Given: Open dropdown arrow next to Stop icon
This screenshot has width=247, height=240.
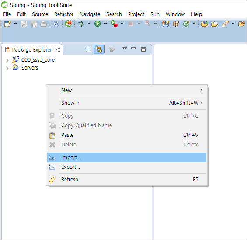Looking at the screenshot, I should (139, 24).
